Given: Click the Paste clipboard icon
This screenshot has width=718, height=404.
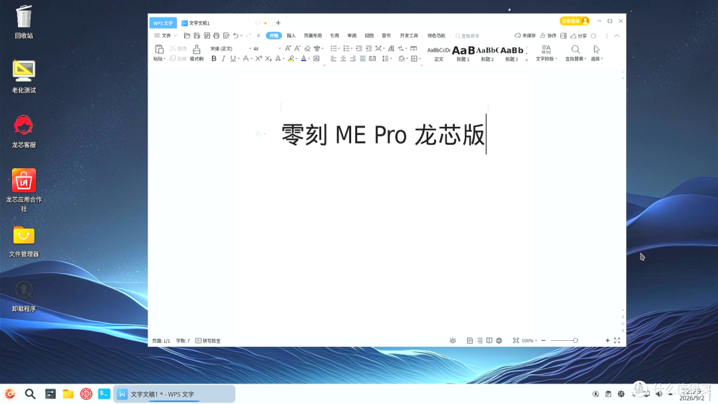Looking at the screenshot, I should (x=159, y=49).
